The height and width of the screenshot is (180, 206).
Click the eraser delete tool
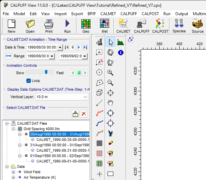pos(110,143)
